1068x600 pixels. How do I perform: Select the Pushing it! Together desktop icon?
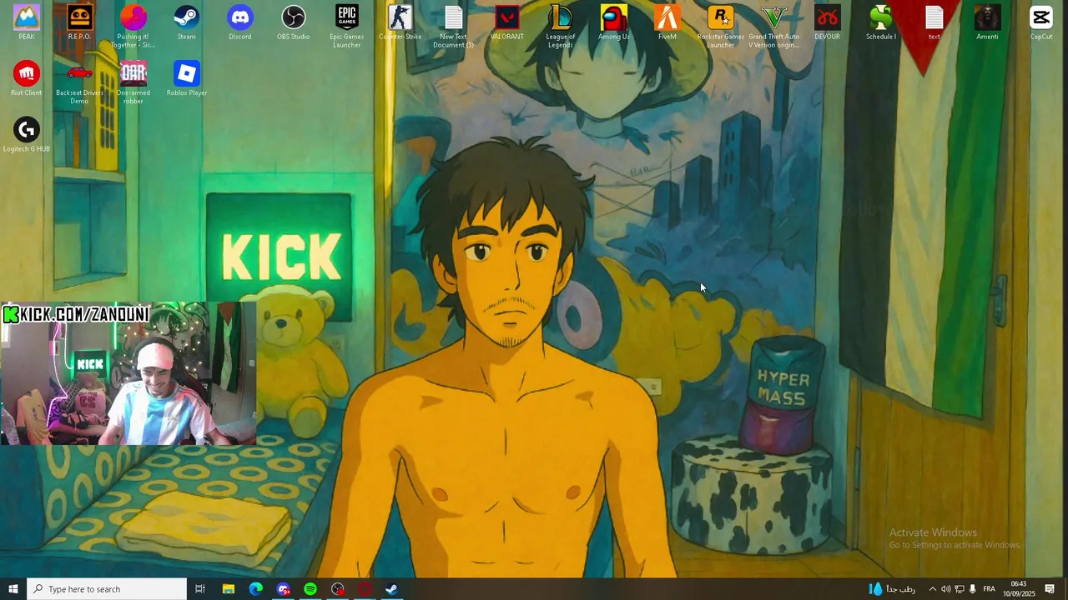pos(133,26)
